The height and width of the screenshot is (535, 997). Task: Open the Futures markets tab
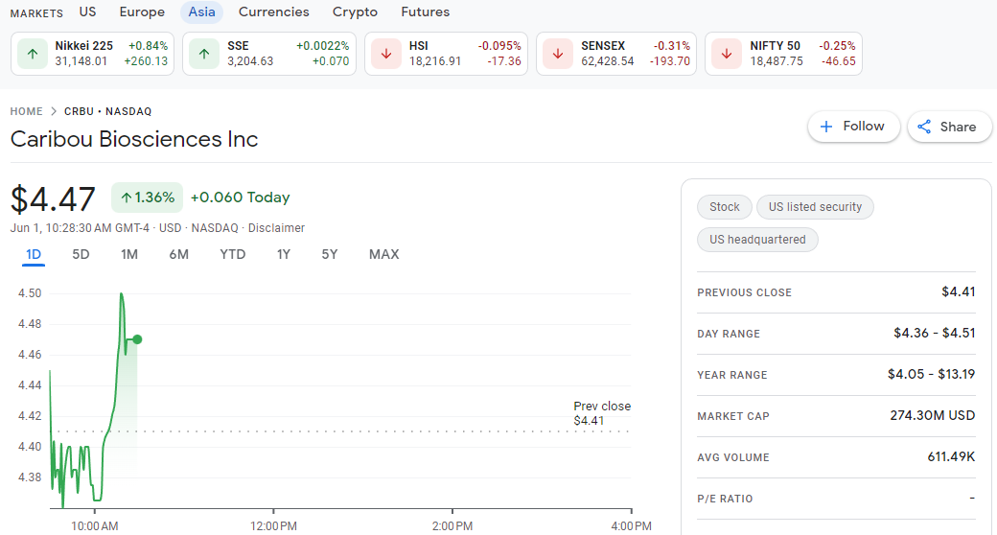(x=425, y=12)
